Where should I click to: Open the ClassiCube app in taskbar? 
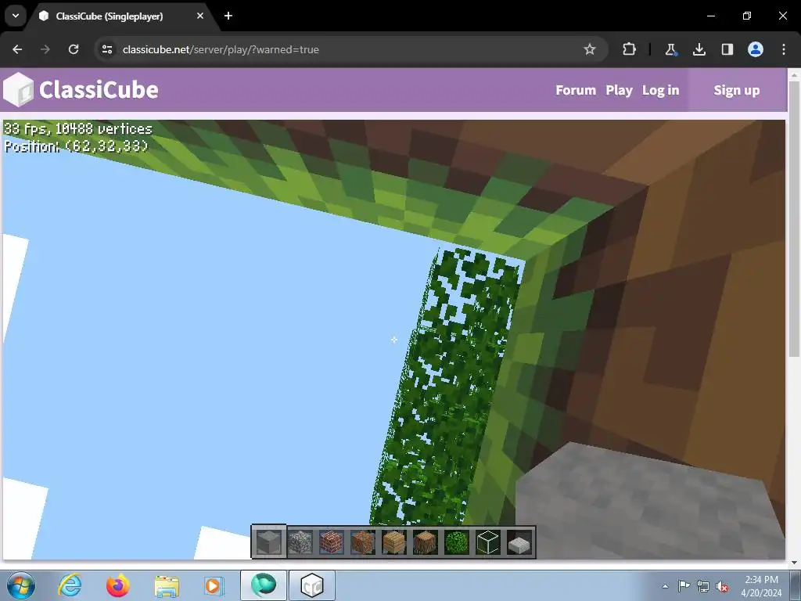click(x=312, y=585)
